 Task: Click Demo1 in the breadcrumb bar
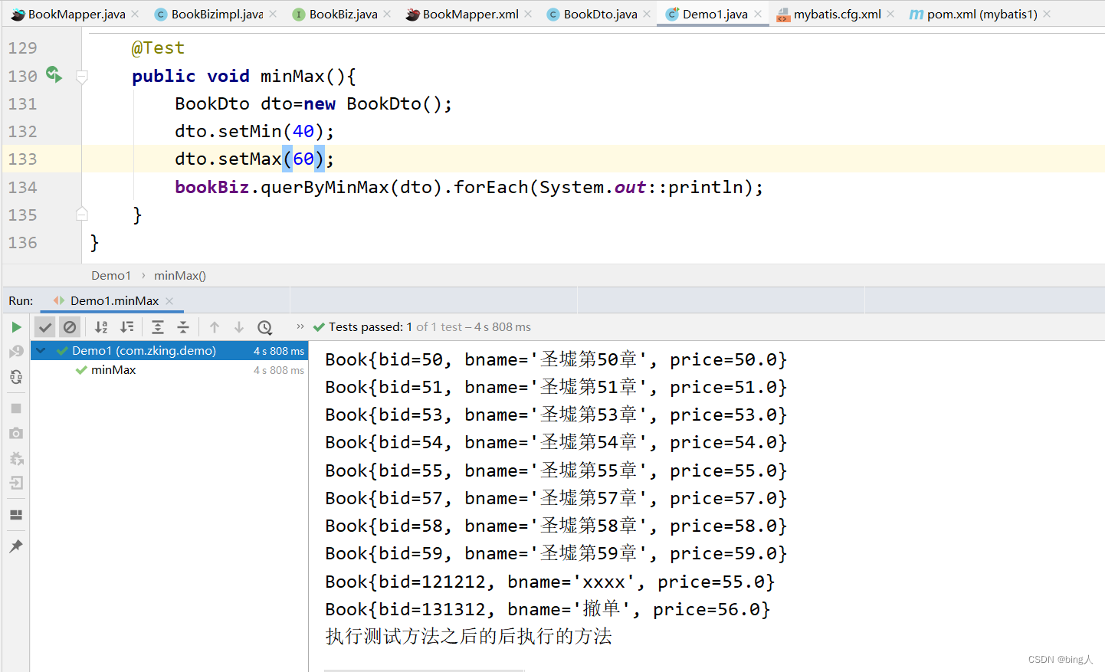pyautogui.click(x=111, y=276)
